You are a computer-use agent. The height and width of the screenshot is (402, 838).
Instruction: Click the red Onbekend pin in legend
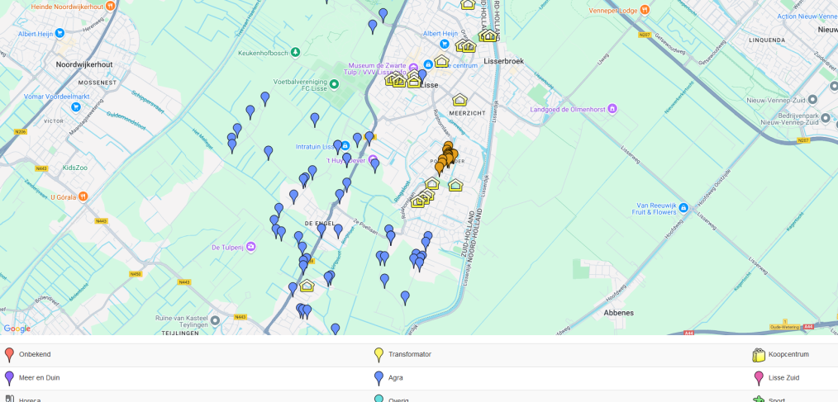pos(9,355)
